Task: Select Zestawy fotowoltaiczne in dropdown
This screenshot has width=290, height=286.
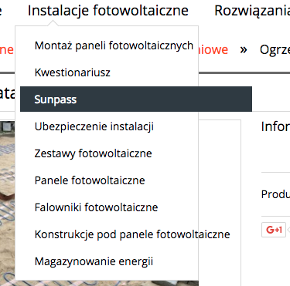Action: [x=93, y=153]
